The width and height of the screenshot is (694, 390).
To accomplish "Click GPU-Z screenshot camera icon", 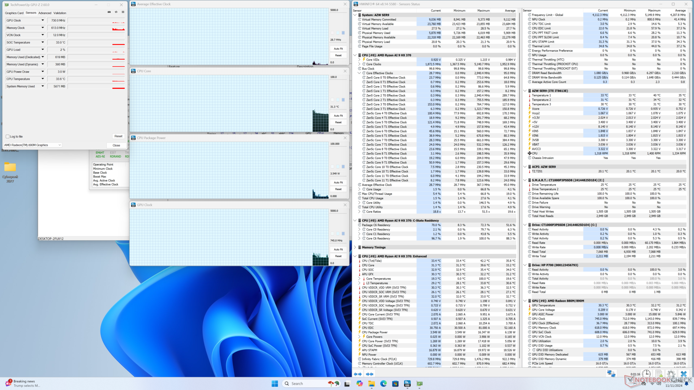I will 109,12.
